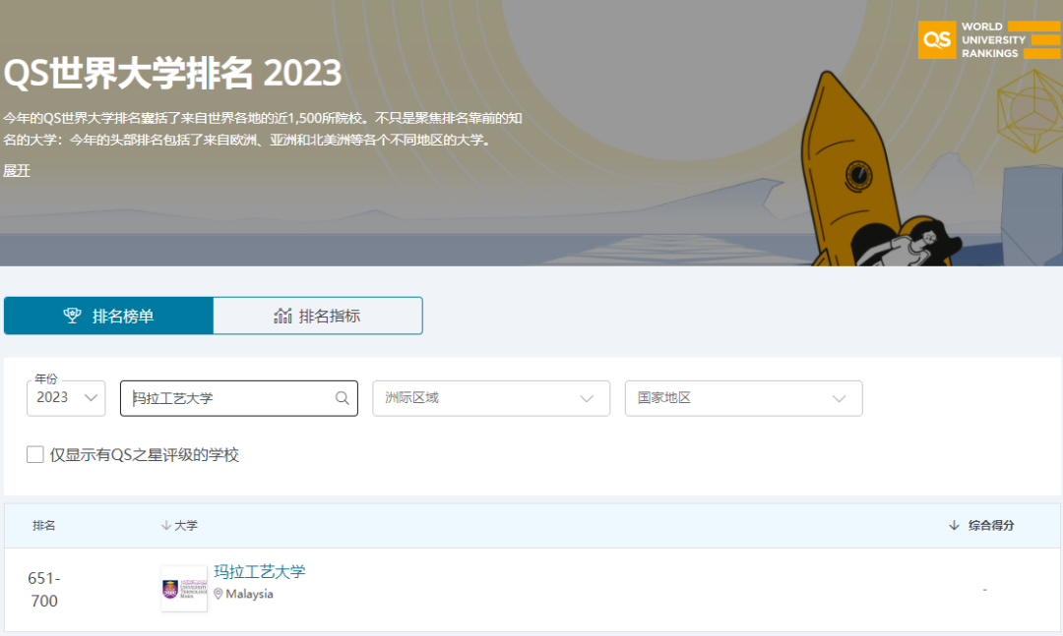Open the 年份 2023 dropdown
Screen dimensions: 1063x636
point(66,398)
